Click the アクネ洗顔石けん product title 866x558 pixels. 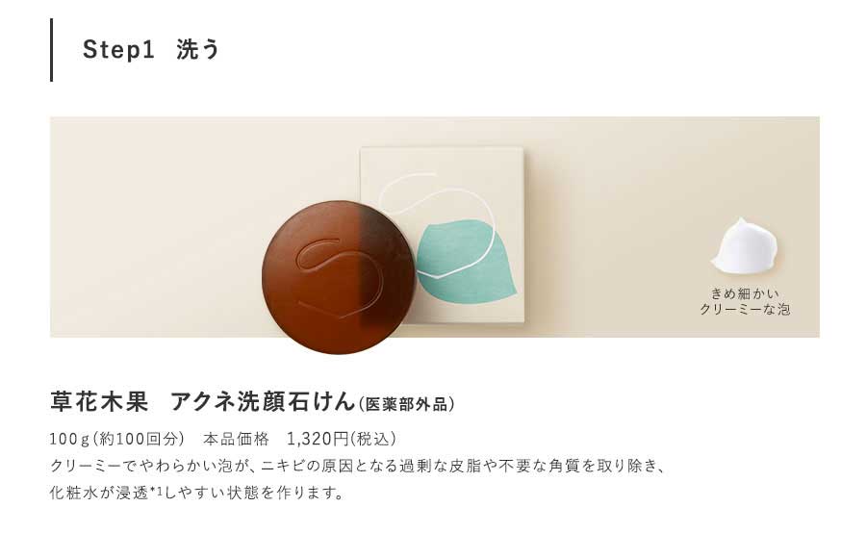tap(263, 401)
